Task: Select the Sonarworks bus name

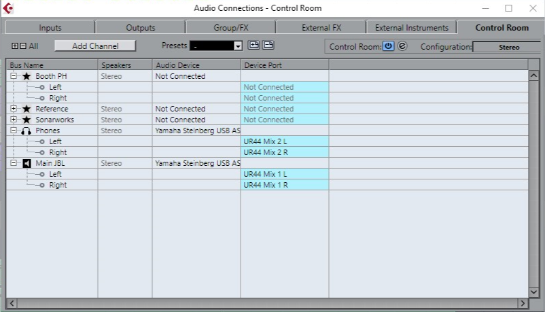Action: click(54, 120)
